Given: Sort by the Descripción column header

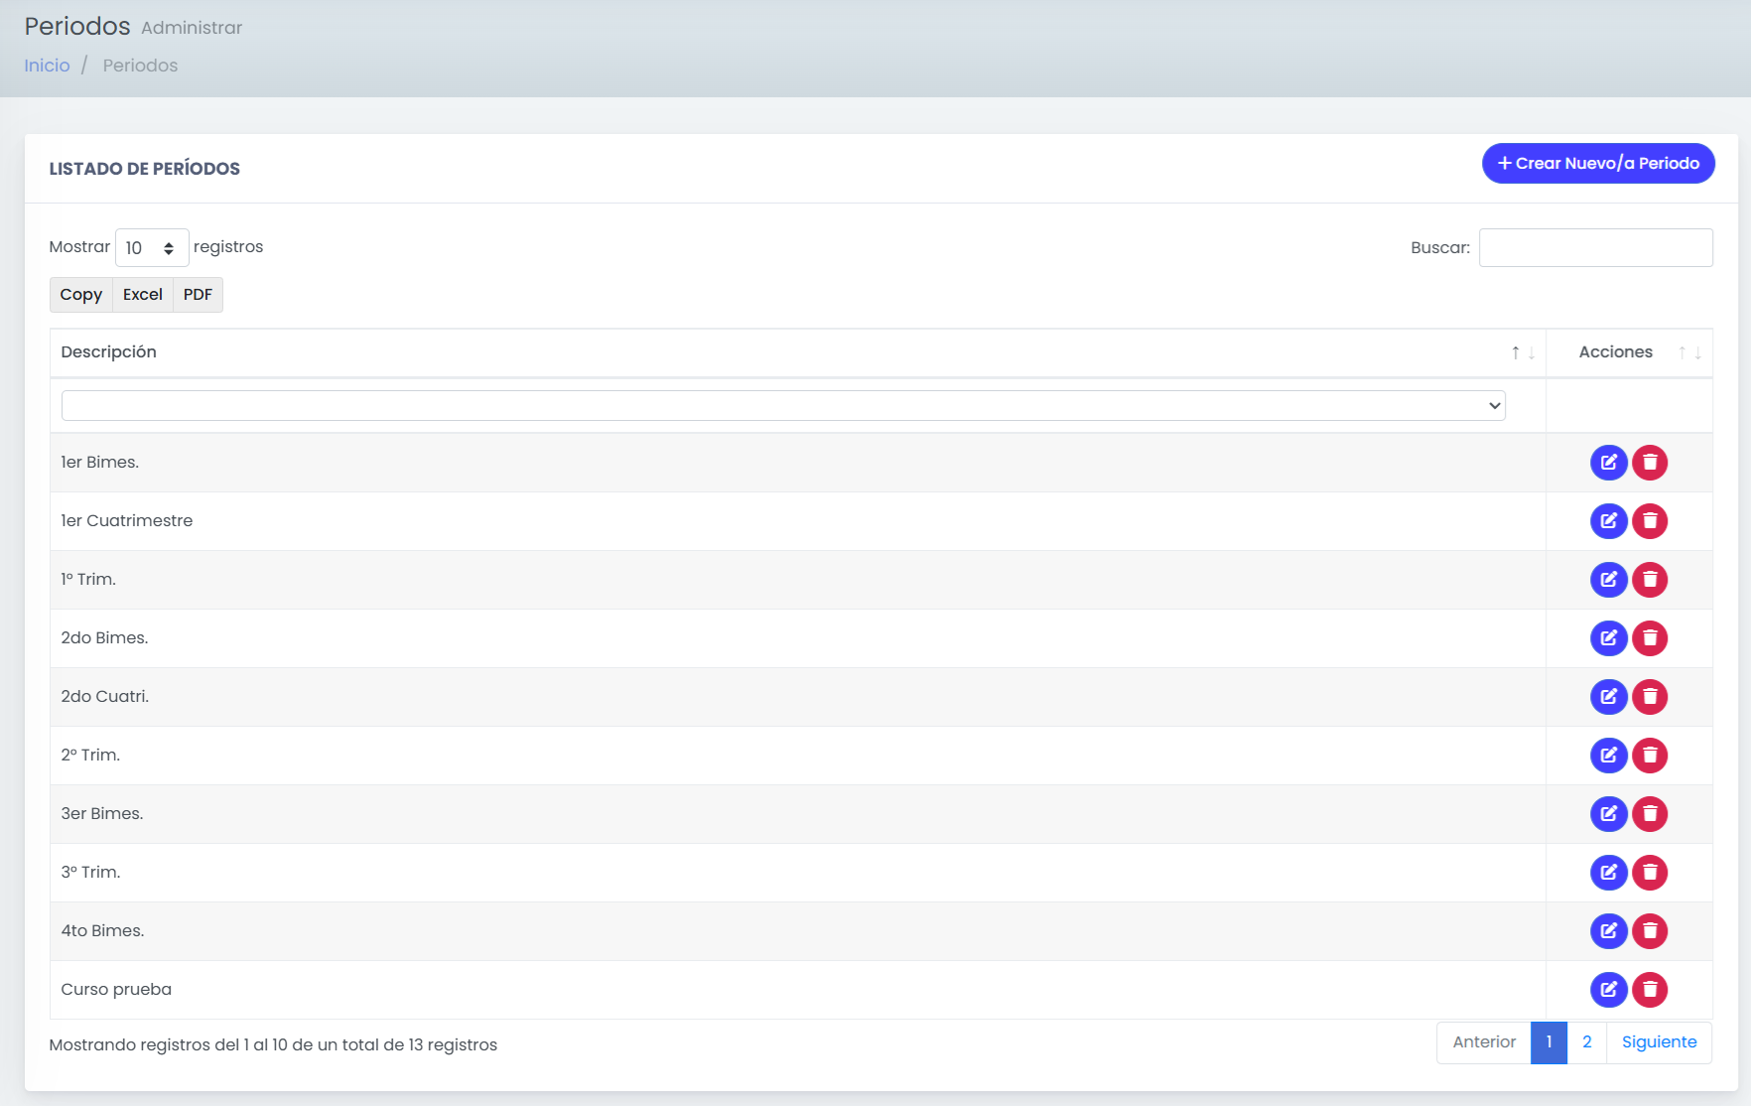Looking at the screenshot, I should tap(798, 352).
